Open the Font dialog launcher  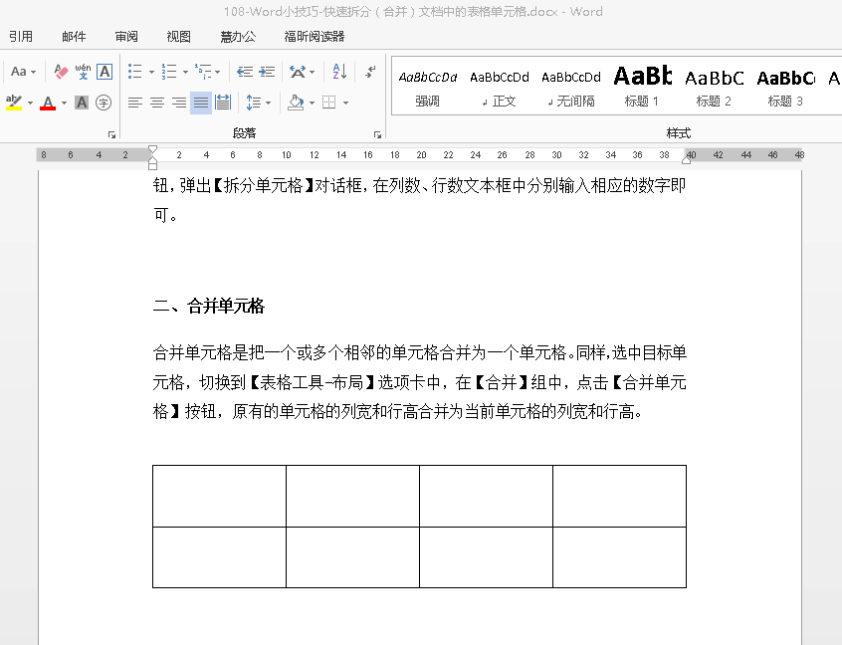click(111, 134)
